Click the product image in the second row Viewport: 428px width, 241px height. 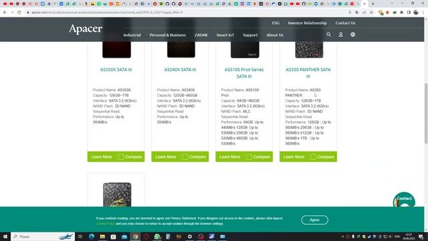pyautogui.click(x=117, y=195)
